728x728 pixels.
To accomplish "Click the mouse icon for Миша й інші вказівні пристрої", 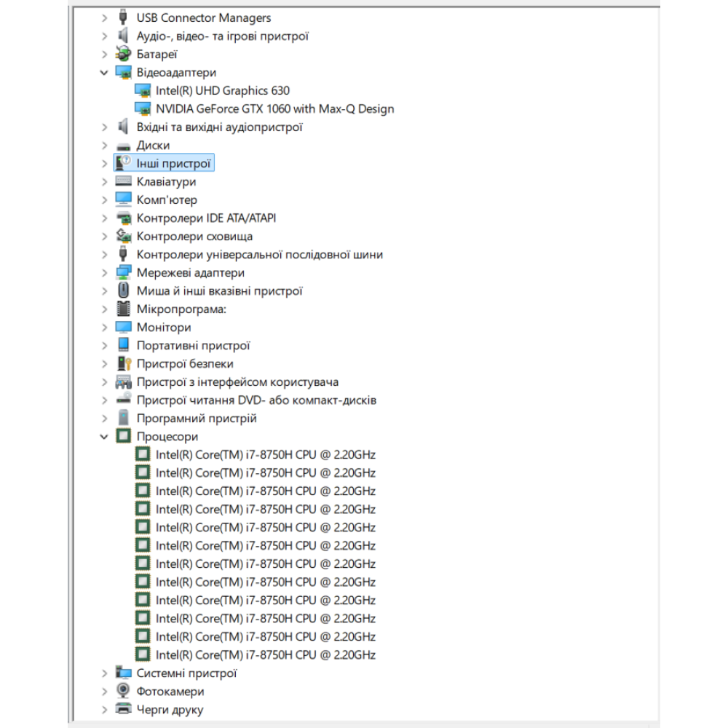I will click(123, 290).
